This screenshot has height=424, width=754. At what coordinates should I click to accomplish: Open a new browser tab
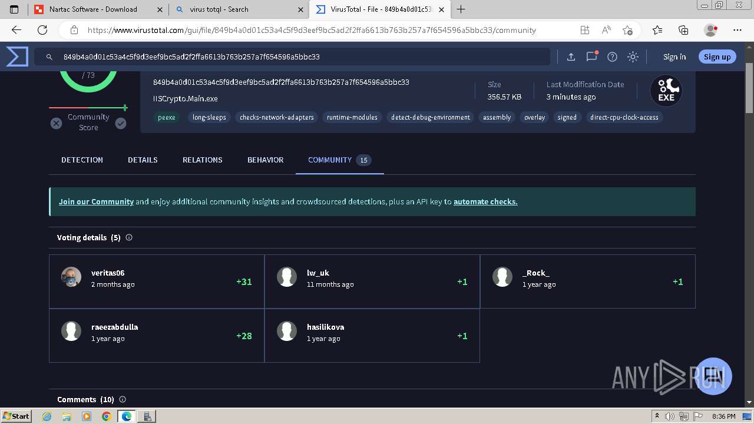tap(461, 9)
